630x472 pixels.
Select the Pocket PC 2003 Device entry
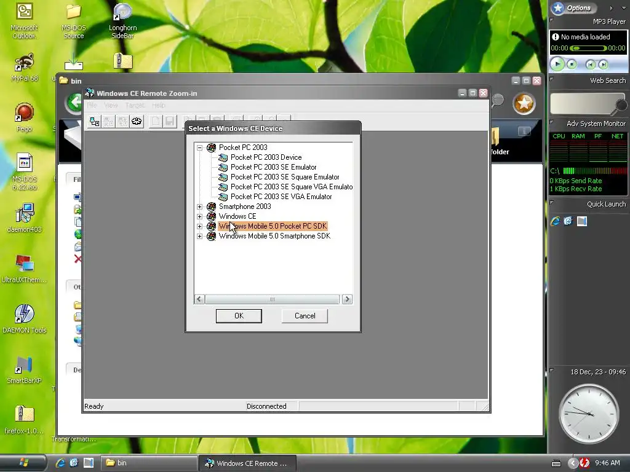pos(266,157)
